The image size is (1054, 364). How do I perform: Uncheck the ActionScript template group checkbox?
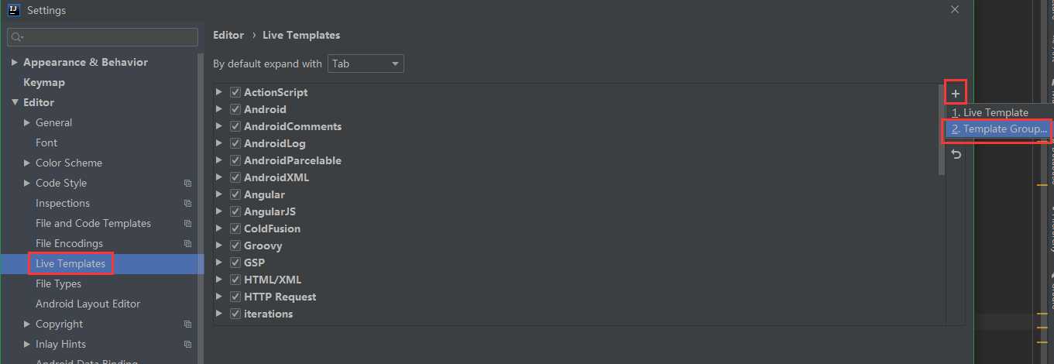point(235,92)
